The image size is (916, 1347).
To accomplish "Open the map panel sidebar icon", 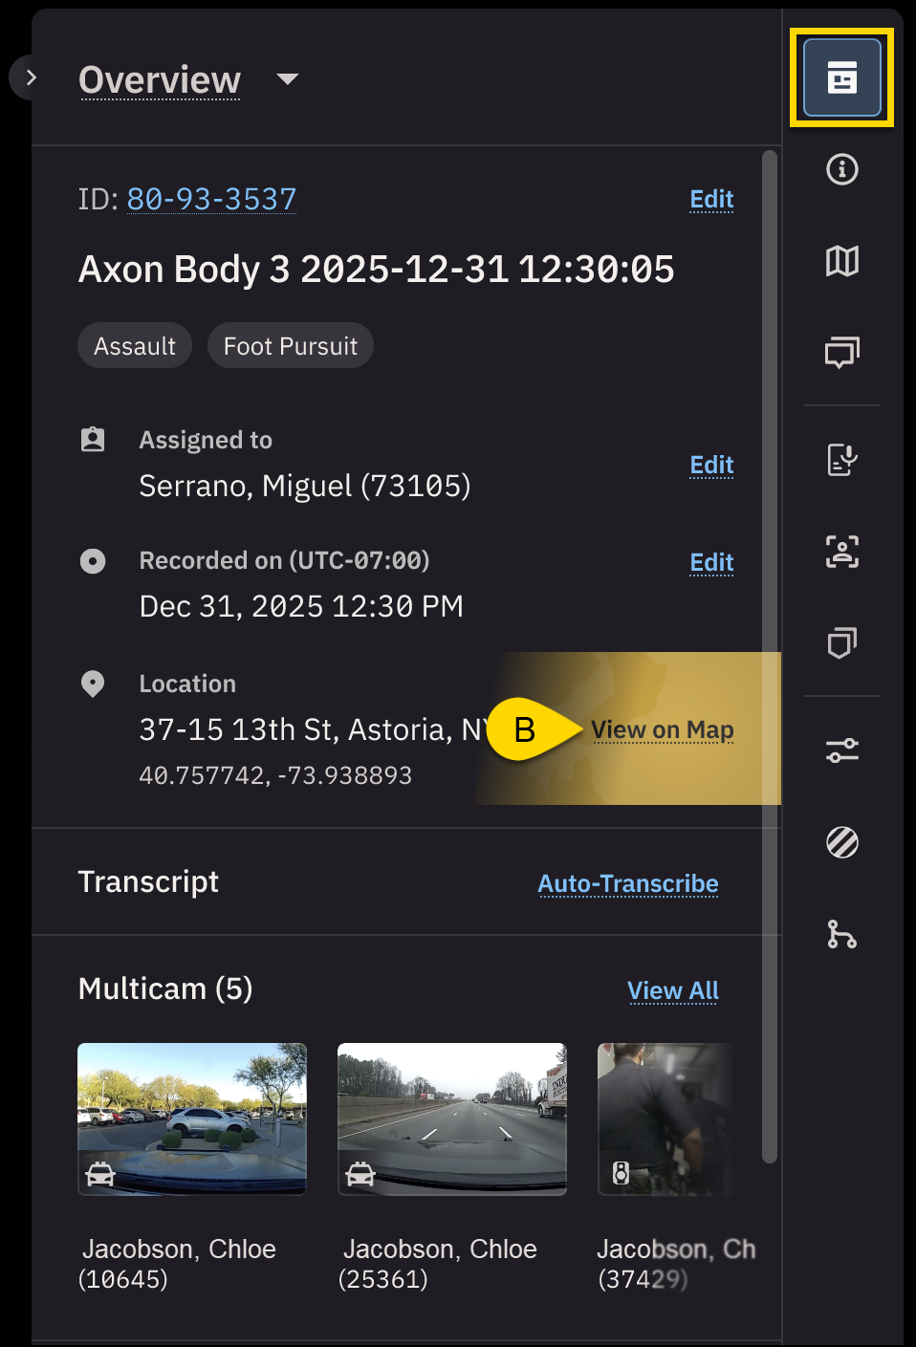I will (x=841, y=261).
